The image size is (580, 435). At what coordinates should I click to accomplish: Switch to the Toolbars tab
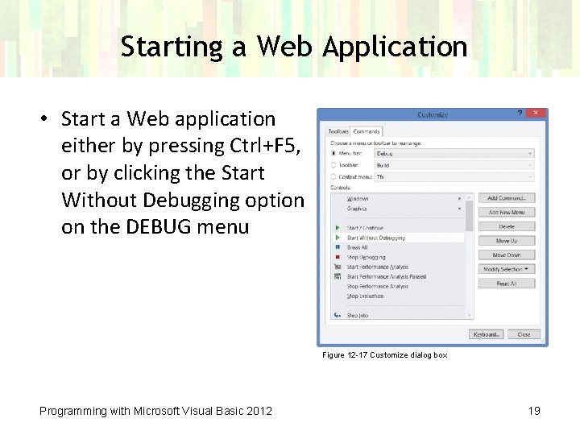(x=338, y=131)
